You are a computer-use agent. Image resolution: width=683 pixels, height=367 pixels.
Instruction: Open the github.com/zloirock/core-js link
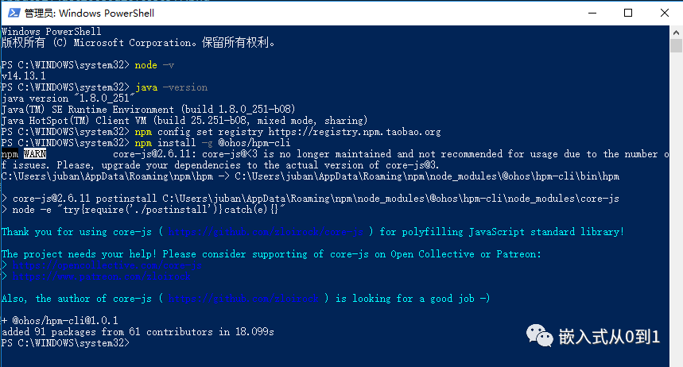[x=266, y=232]
